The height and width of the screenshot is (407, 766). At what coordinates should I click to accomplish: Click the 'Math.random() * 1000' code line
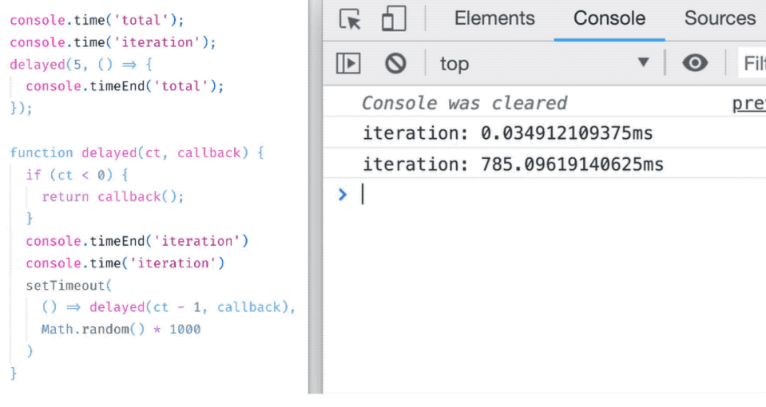(121, 329)
